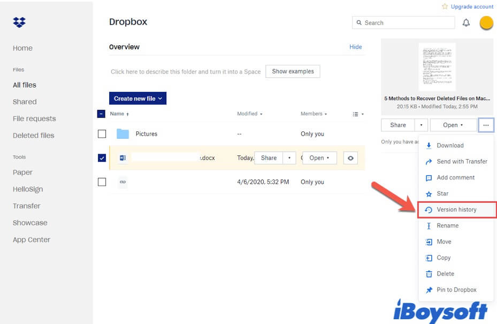Choose Pin to Dropbox menu entry
This screenshot has height=324, width=497.
[x=456, y=290]
